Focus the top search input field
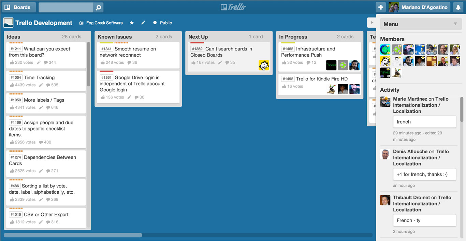Image resolution: width=466 pixels, height=241 pixels. point(66,7)
